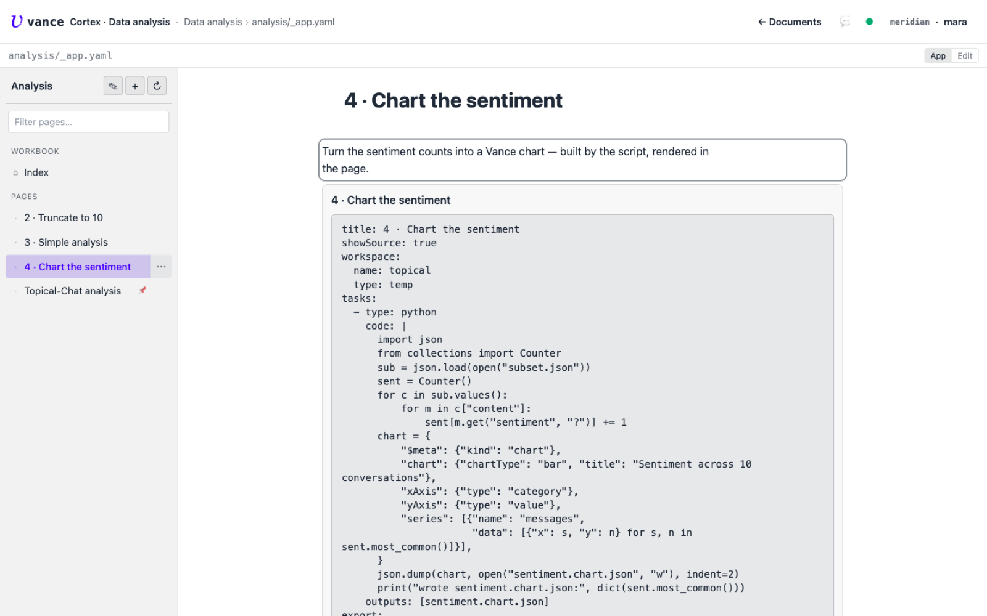
Task: Click the WORKBOOK section label
Action: point(35,151)
